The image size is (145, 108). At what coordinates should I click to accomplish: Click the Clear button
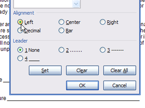(x=82, y=70)
